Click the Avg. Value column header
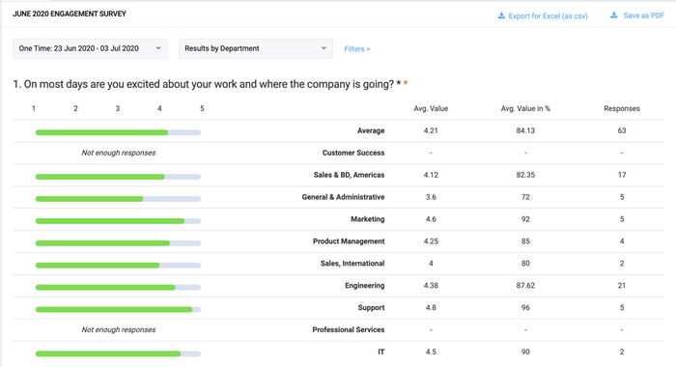 click(431, 109)
